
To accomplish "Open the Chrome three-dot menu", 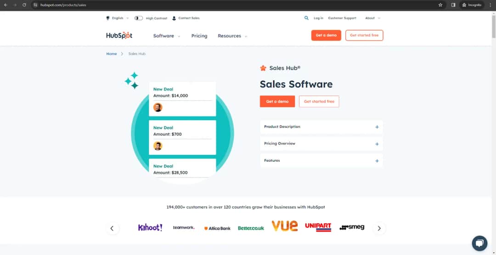I will pos(490,5).
